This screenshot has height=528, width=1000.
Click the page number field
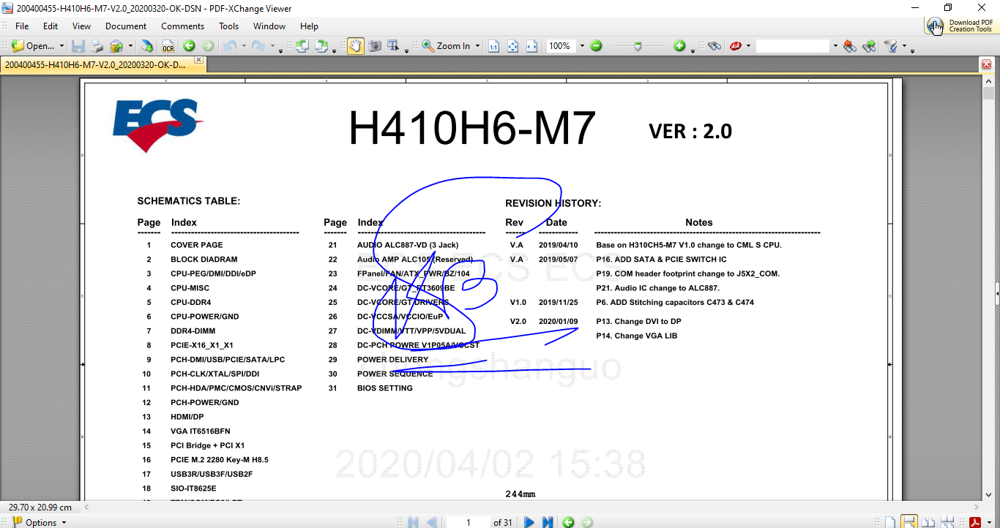click(468, 522)
